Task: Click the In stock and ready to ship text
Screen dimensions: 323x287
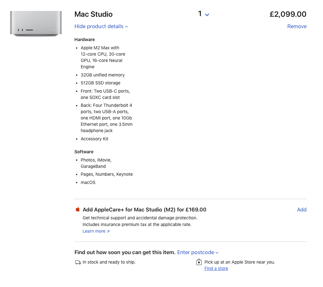Action: click(109, 262)
